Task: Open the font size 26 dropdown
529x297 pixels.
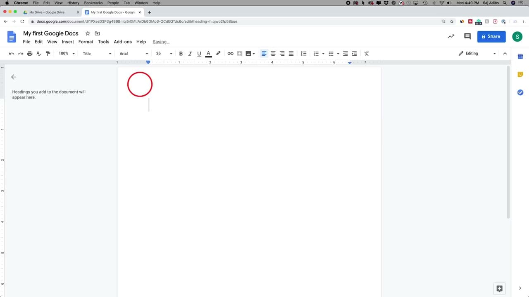Action: [164, 54]
